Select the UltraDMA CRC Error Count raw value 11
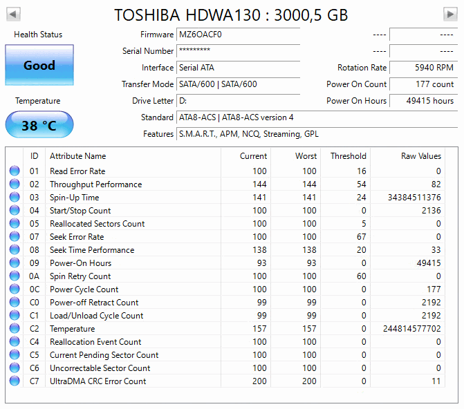This screenshot has width=464, height=409. coord(436,381)
